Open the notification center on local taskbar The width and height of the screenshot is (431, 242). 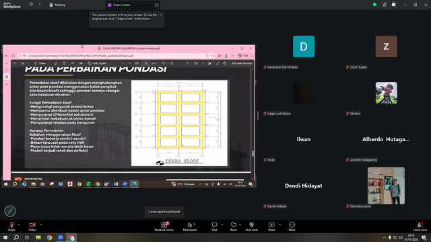424,237
